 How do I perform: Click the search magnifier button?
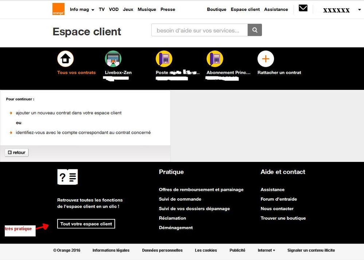pos(255,30)
